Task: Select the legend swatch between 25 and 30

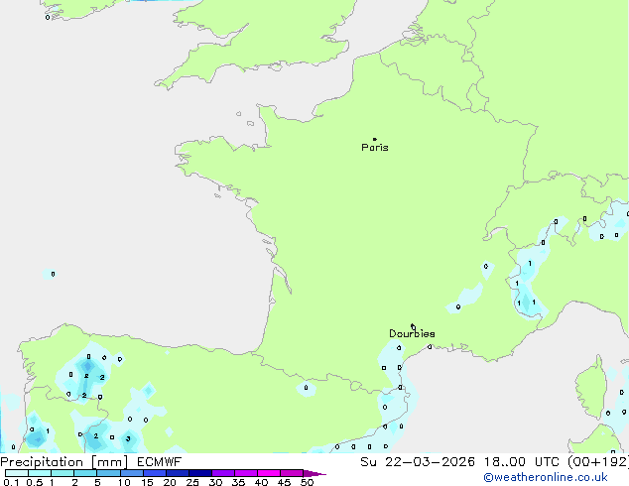Action: (200, 473)
